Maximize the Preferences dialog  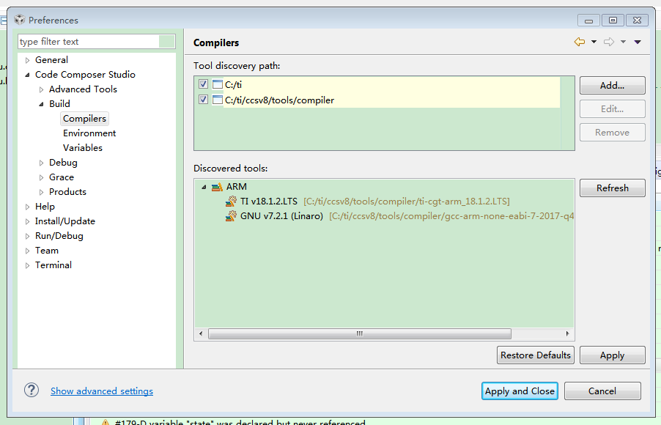click(x=613, y=21)
